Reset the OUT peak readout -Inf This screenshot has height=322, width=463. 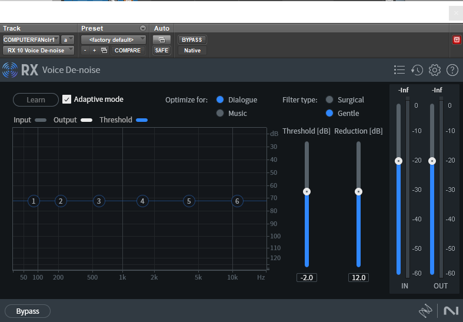coord(437,90)
